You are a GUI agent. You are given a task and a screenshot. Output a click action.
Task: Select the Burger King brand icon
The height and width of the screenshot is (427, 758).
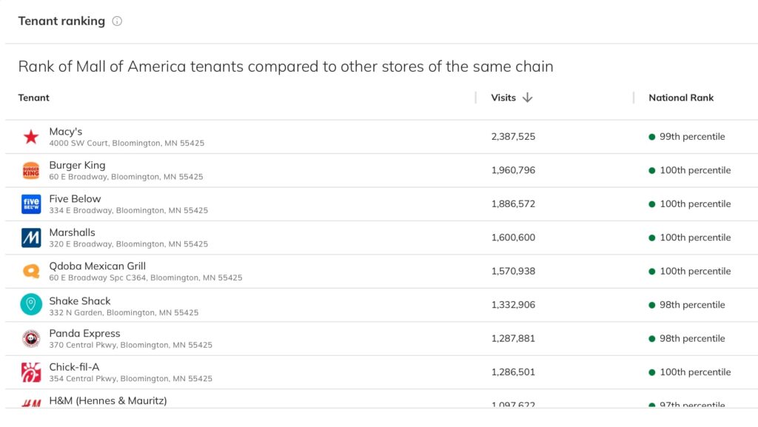pyautogui.click(x=30, y=169)
